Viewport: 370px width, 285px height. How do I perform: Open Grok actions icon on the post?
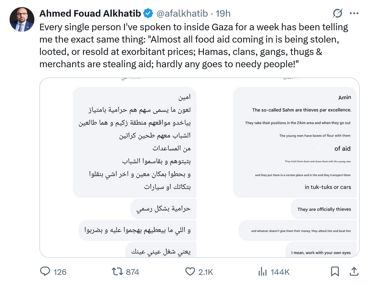[x=337, y=14]
